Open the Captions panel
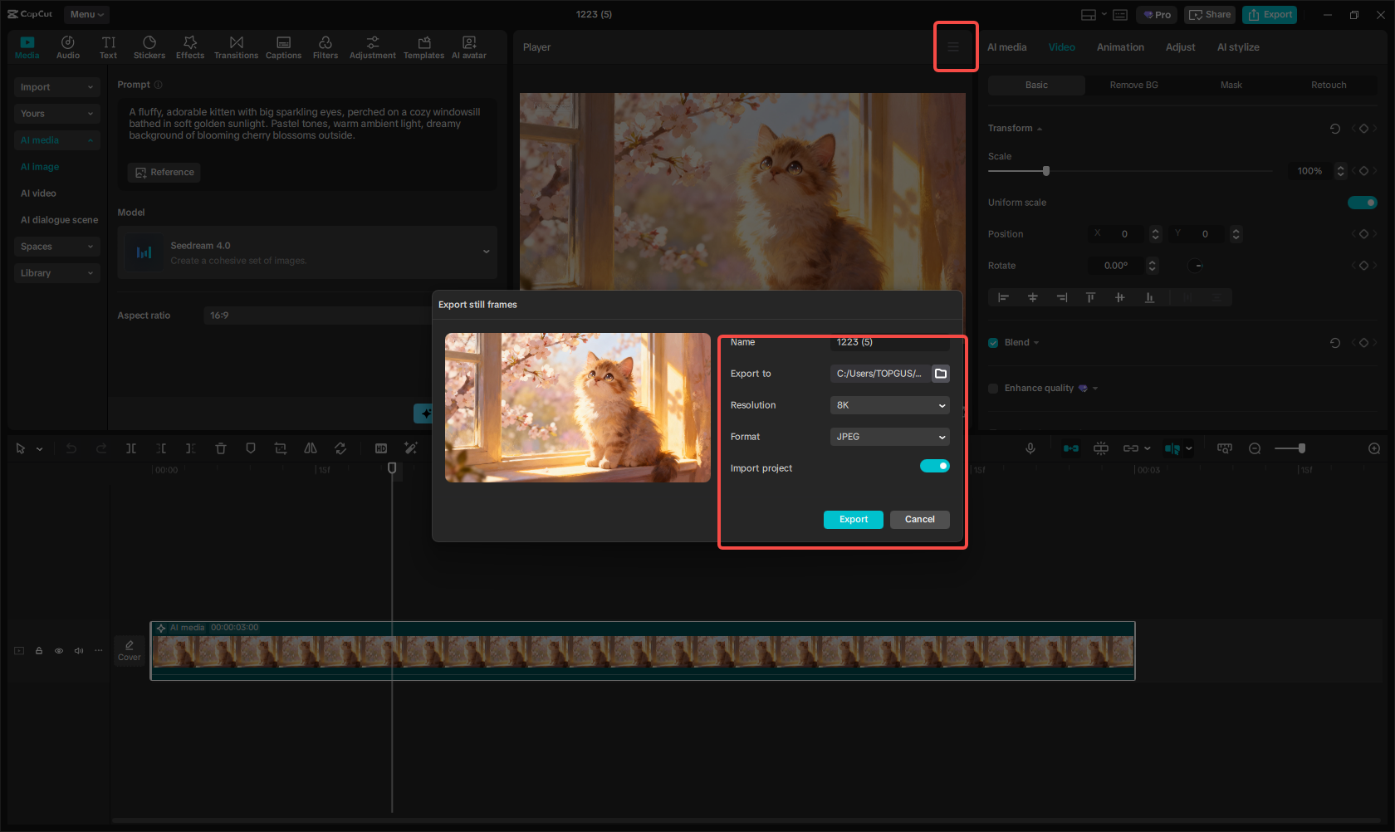The width and height of the screenshot is (1395, 832). 283,46
